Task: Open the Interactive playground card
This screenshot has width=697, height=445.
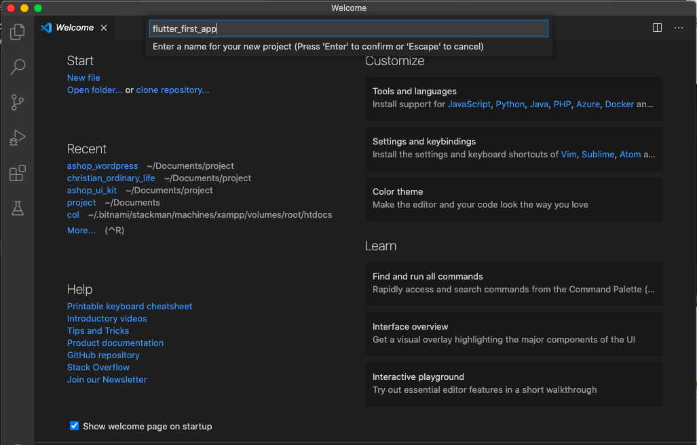Action: coord(514,384)
